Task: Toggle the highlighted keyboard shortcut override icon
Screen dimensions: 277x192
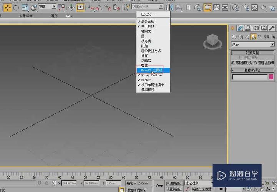Action: 80,8
